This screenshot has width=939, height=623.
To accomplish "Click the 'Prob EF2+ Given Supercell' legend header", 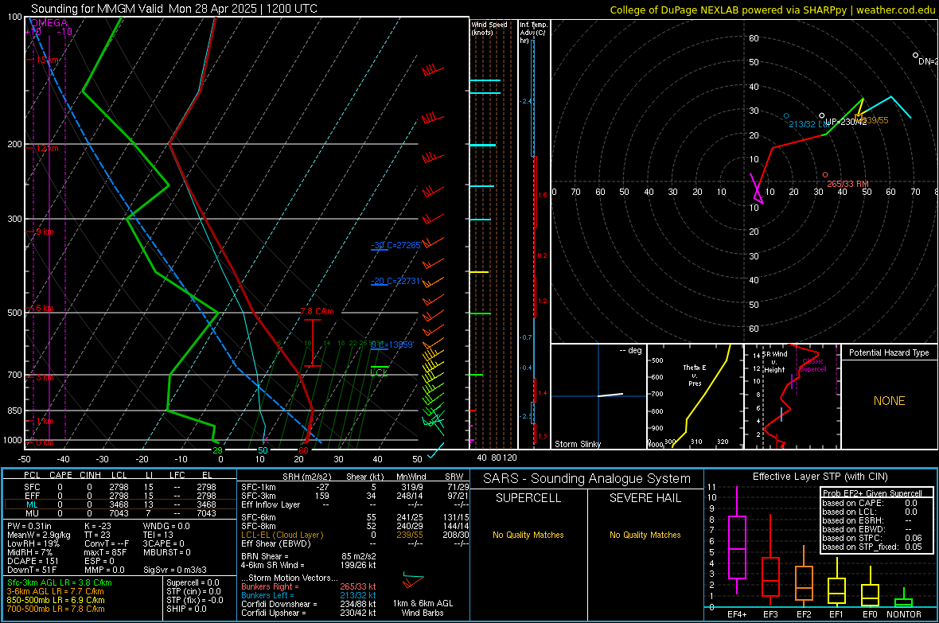I will coord(872,493).
